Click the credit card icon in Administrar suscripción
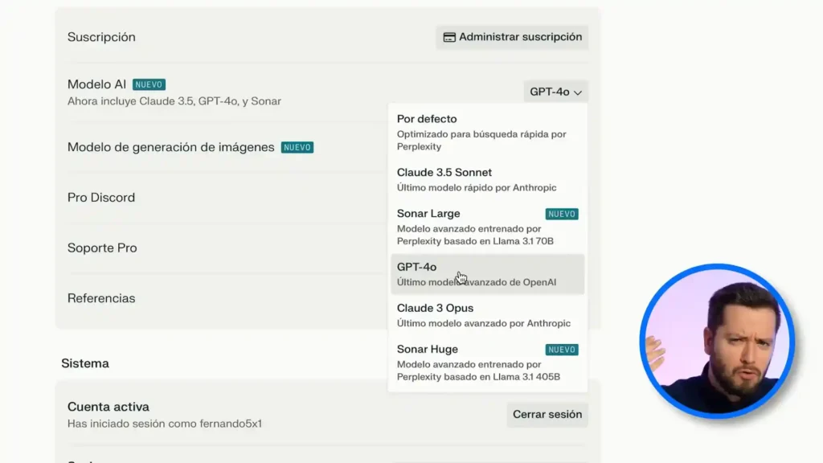 (449, 37)
